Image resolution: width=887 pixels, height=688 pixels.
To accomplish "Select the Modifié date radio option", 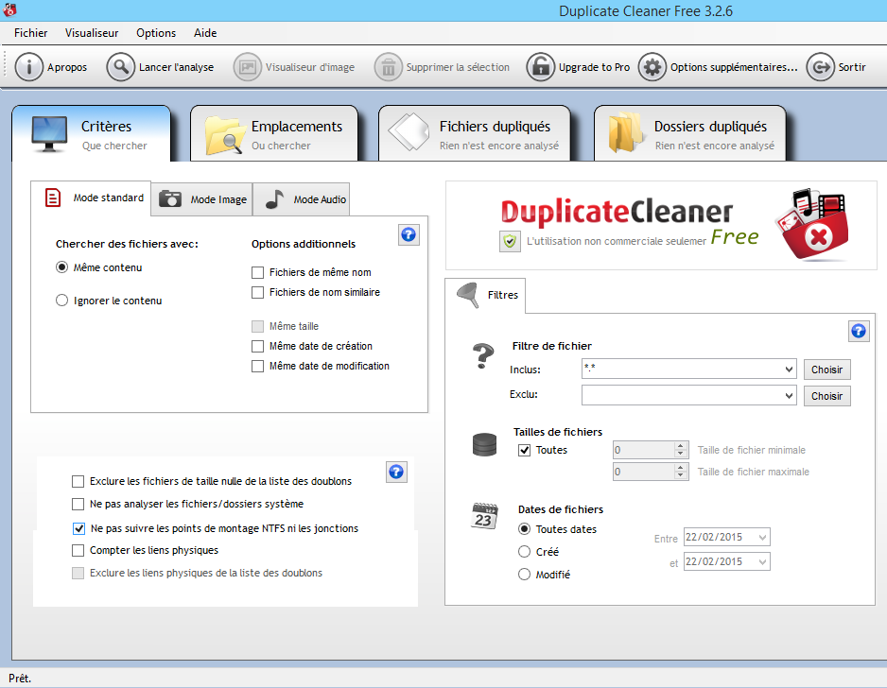I will [525, 574].
